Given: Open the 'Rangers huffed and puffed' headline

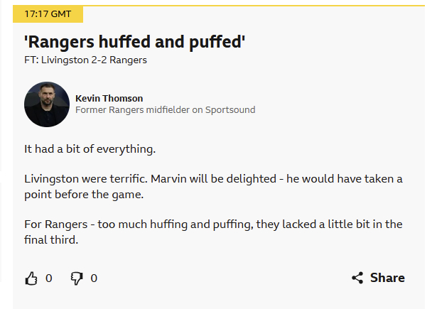Looking at the screenshot, I should (x=135, y=41).
